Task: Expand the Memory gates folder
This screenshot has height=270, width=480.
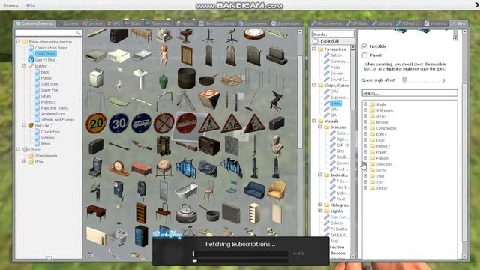Action: tap(365, 146)
